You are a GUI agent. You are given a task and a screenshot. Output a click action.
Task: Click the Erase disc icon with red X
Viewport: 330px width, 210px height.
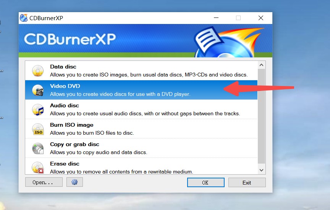[x=38, y=167]
